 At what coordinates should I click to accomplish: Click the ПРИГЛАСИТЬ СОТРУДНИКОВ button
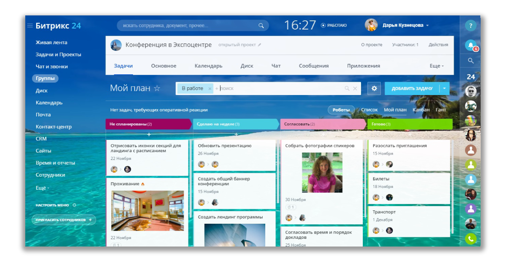(64, 220)
